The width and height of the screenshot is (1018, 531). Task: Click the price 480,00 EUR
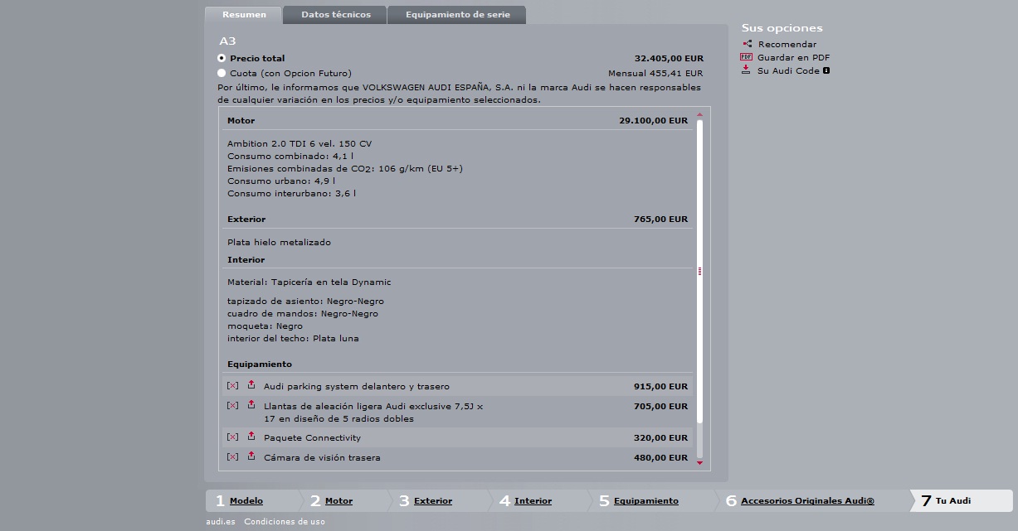660,457
